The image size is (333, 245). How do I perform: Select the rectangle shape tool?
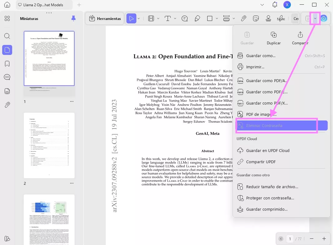210,18
